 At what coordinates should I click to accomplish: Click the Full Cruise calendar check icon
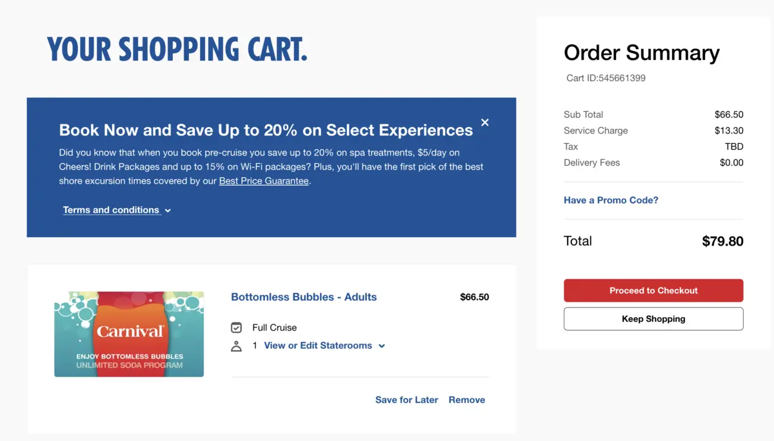pyautogui.click(x=237, y=328)
